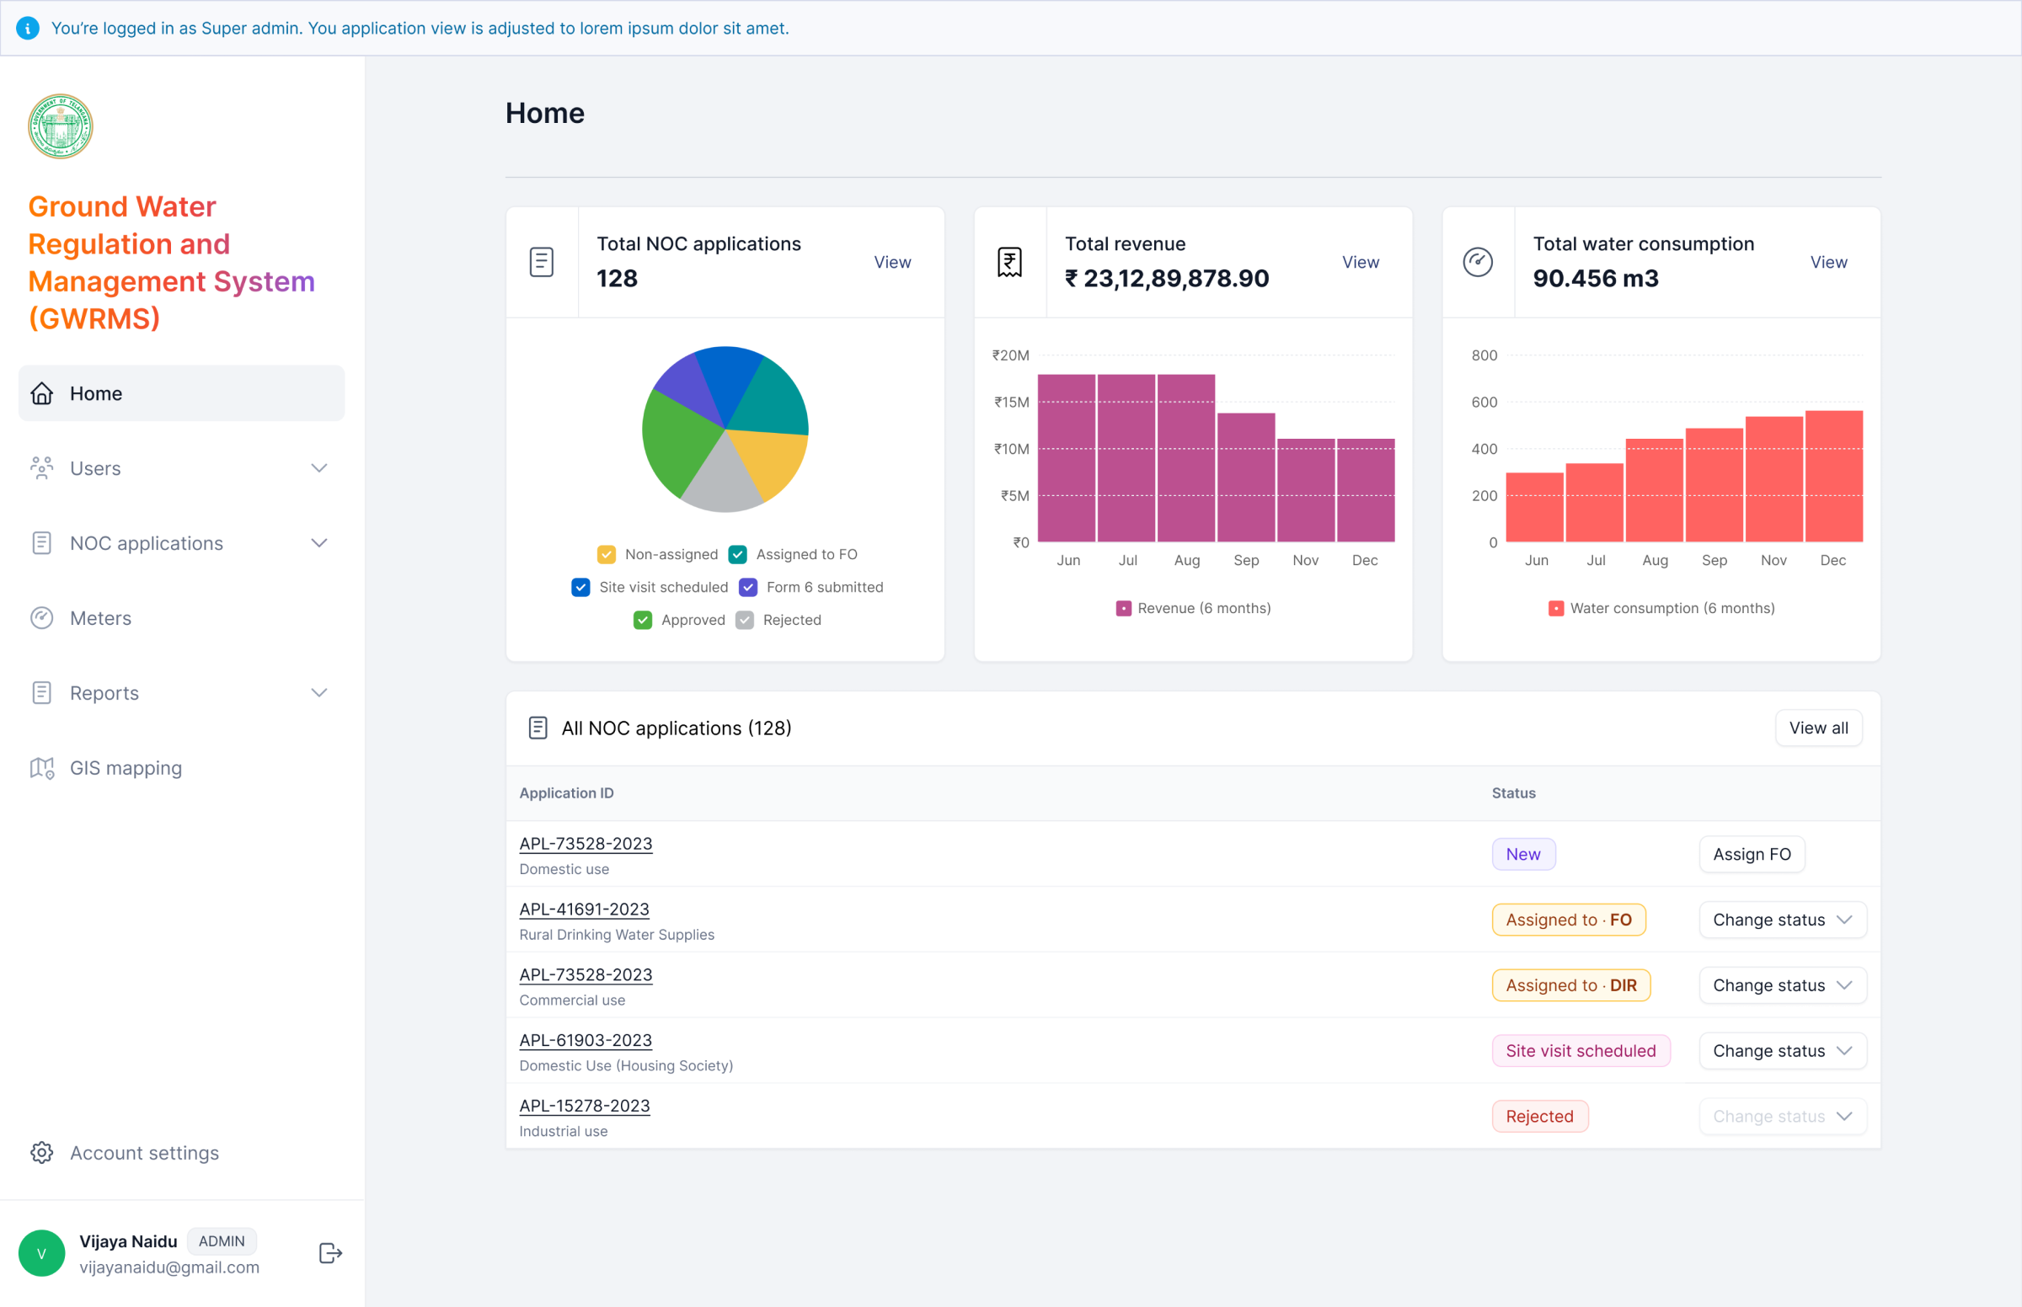Image resolution: width=2022 pixels, height=1307 pixels.
Task: Click the Account settings gear icon
Action: [x=41, y=1153]
